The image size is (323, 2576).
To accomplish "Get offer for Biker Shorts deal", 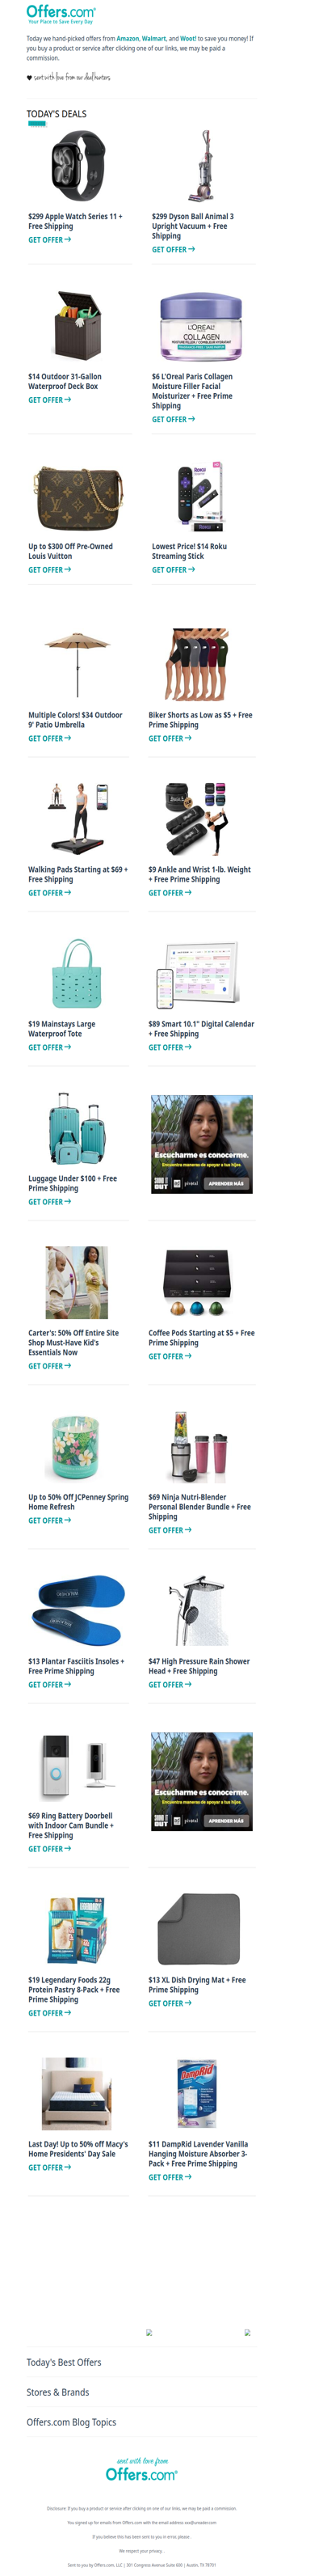I will click(170, 738).
